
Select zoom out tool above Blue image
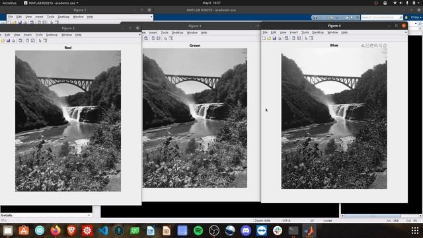[x=381, y=46]
